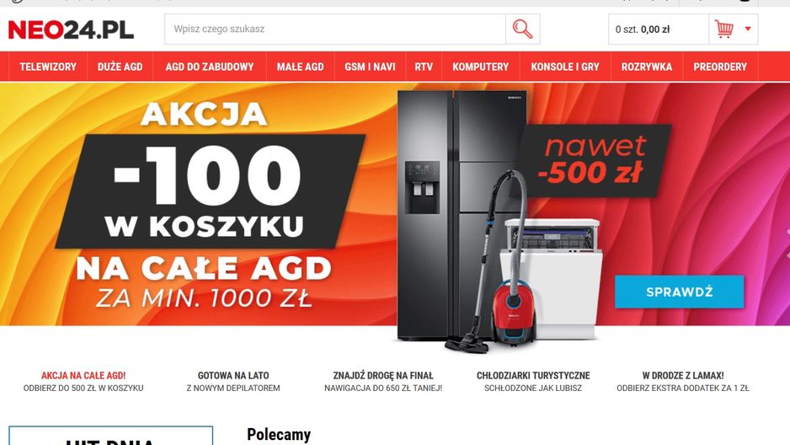Go to Preordery section
The height and width of the screenshot is (445, 790).
[x=720, y=67]
